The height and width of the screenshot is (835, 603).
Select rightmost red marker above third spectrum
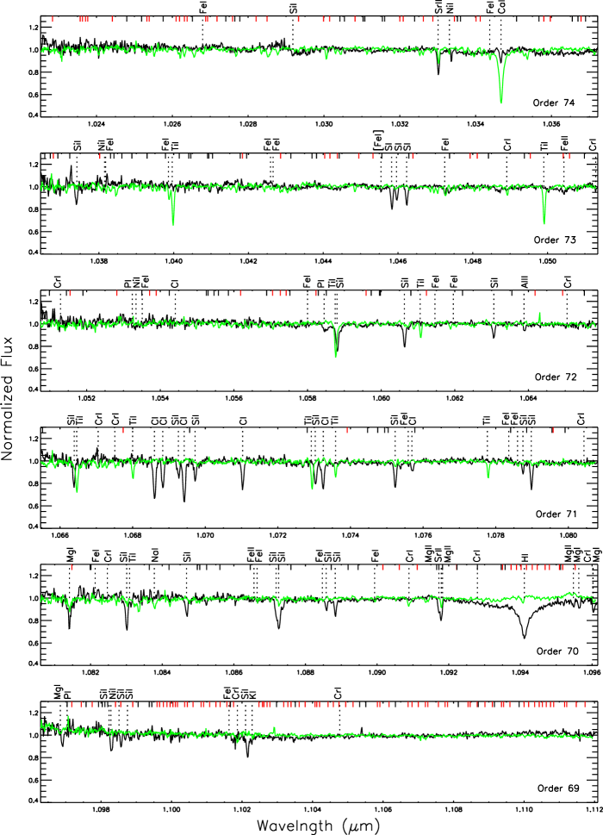tap(563, 293)
